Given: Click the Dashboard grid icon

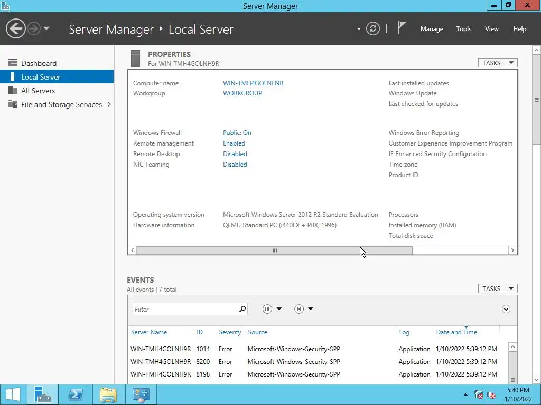Looking at the screenshot, I should [x=13, y=63].
